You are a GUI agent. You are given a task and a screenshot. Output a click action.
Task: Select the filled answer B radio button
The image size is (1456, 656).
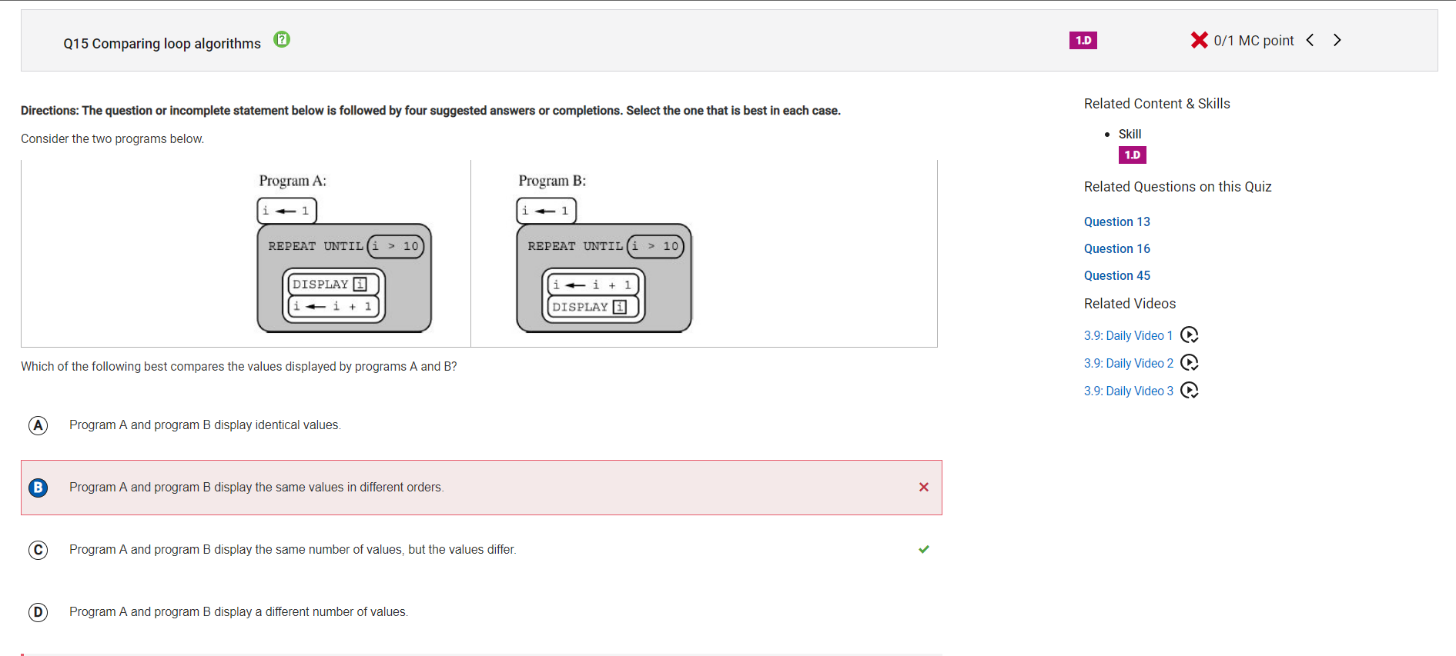point(38,488)
